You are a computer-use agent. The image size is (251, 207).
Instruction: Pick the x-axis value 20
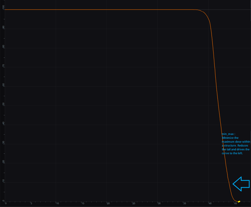(x=108, y=203)
